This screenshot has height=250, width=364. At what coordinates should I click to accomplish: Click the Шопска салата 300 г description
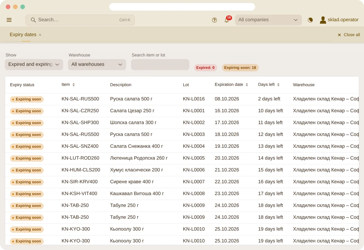133,123
